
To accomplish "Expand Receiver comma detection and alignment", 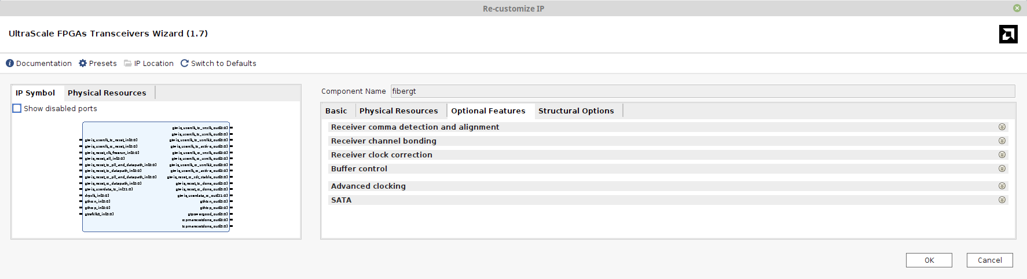I will coord(1002,127).
